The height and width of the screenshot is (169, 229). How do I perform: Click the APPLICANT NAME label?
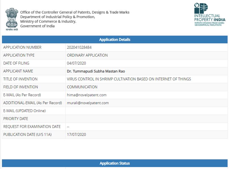tap(18, 71)
